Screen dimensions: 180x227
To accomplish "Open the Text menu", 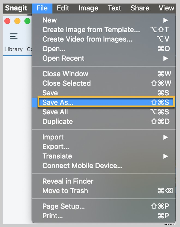I will pyautogui.click(x=114, y=8).
